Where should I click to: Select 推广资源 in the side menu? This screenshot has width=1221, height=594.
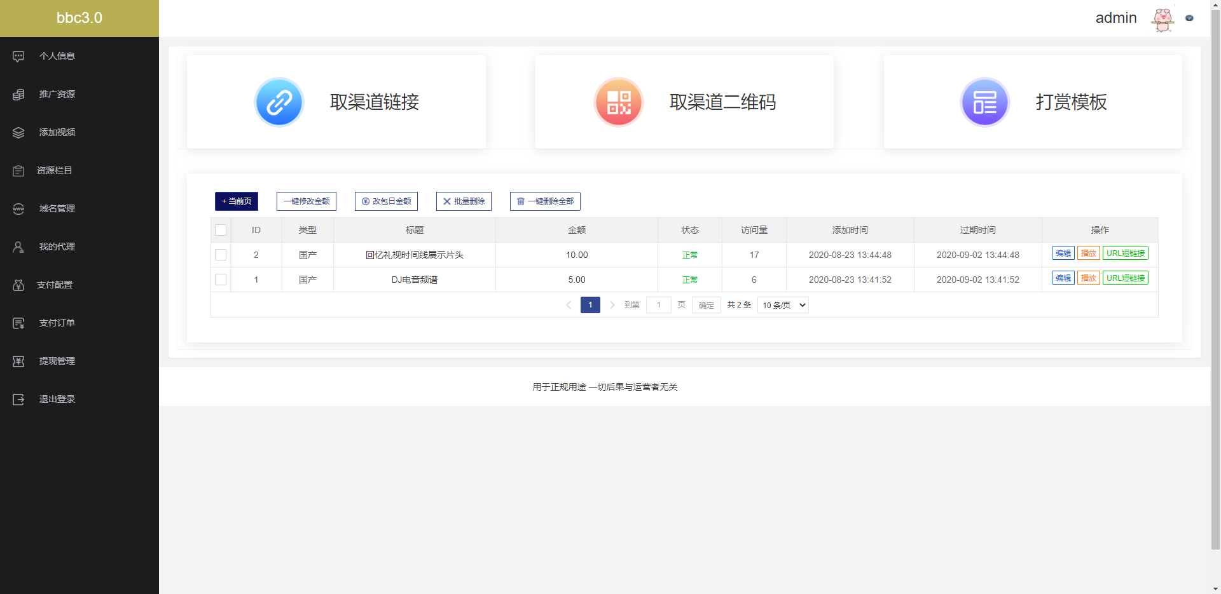tap(56, 94)
